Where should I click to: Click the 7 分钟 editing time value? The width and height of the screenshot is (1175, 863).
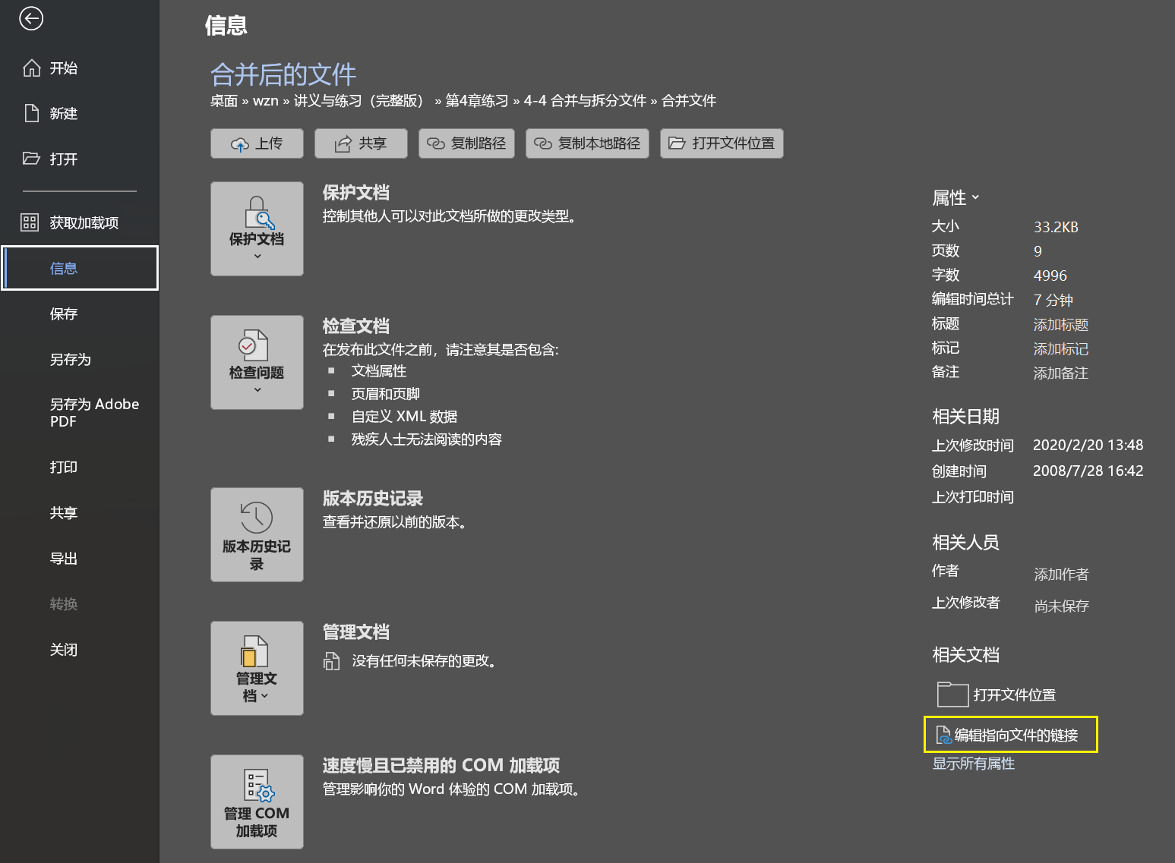point(1053,300)
